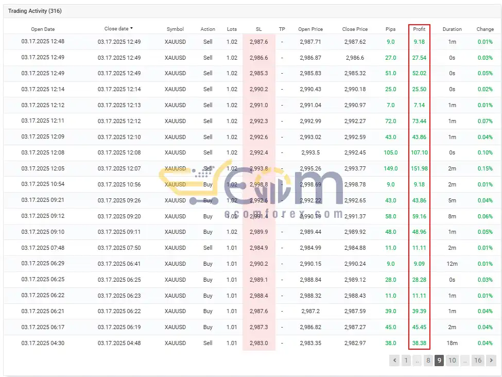Sort table by Open Date column
The width and height of the screenshot is (502, 377).
43,29
